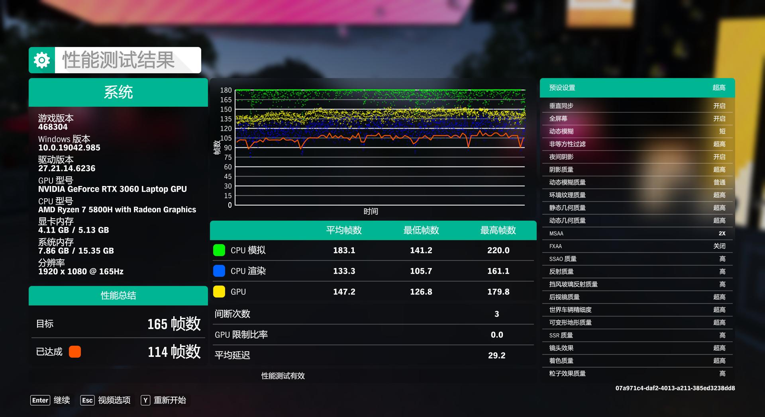The width and height of the screenshot is (765, 417).
Task: Select the 性能总结 section header
Action: [118, 296]
